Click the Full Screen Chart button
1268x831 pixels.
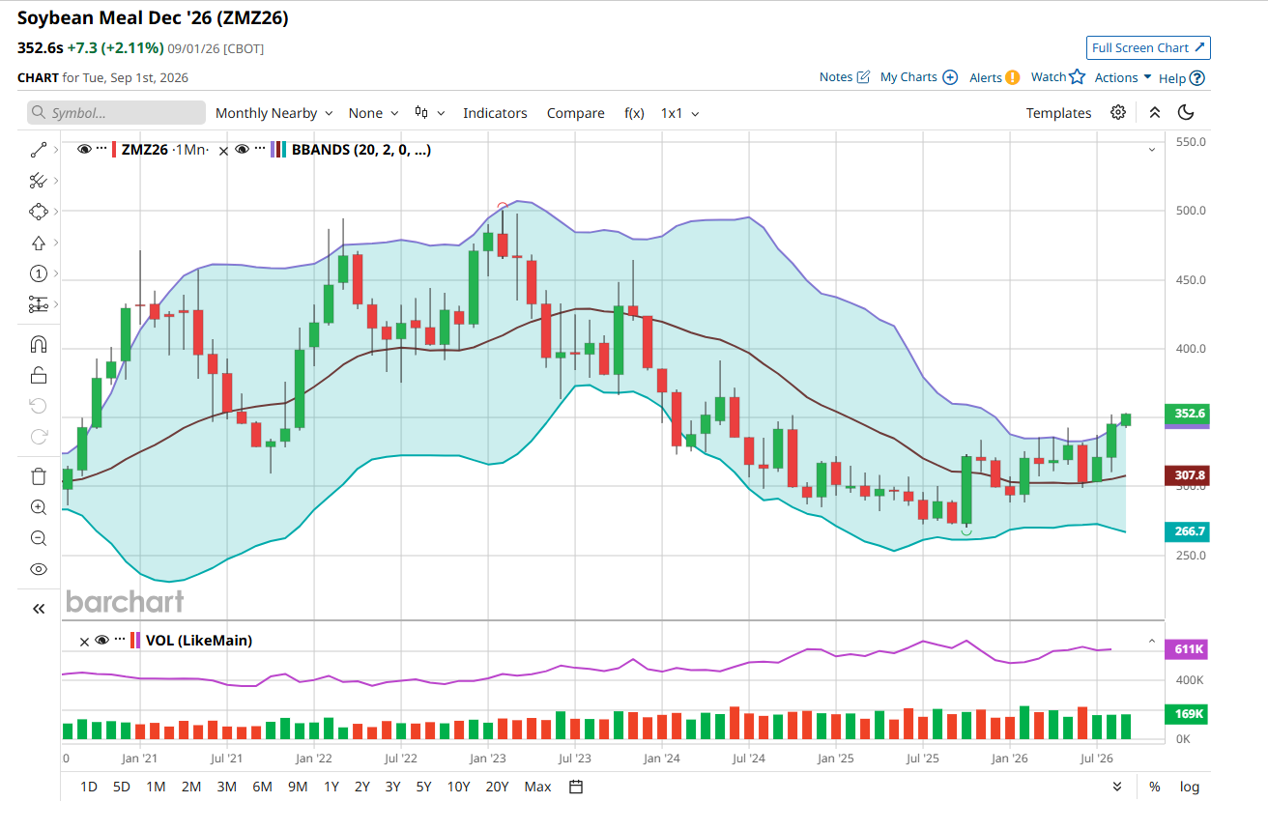1148,47
